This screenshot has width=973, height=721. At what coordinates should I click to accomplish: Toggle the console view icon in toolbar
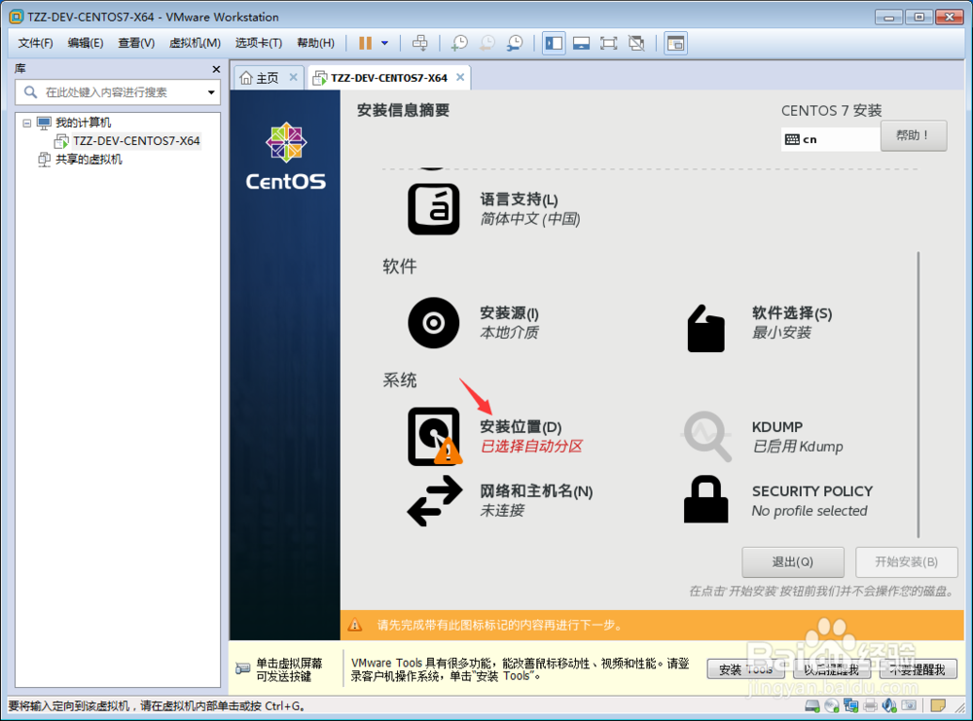675,43
